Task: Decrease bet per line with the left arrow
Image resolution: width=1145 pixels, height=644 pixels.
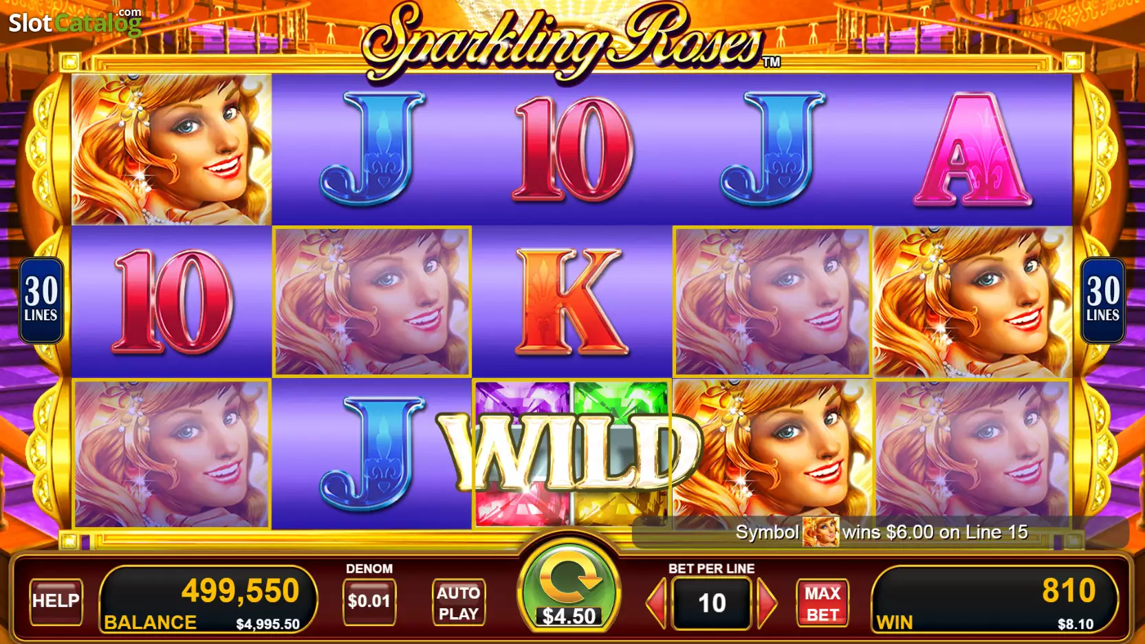Action: 657,603
